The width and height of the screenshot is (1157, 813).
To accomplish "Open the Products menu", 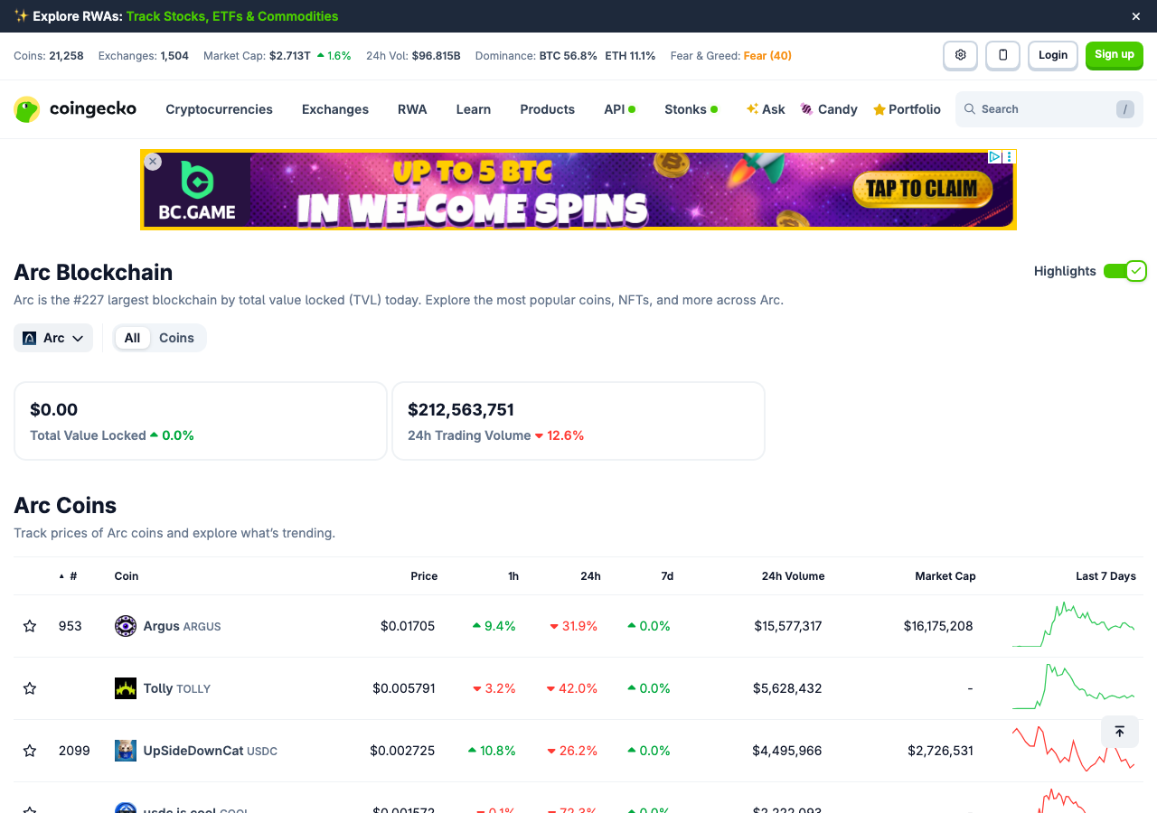I will tap(547, 109).
